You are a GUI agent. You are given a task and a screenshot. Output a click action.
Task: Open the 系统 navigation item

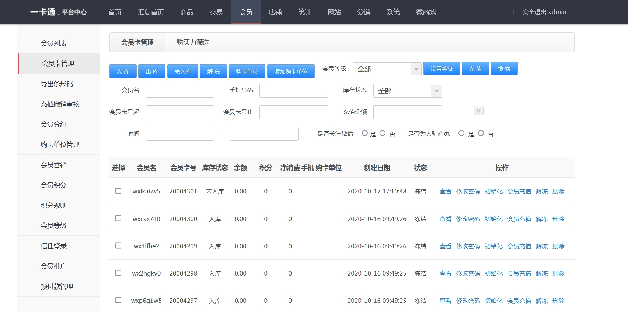[393, 12]
